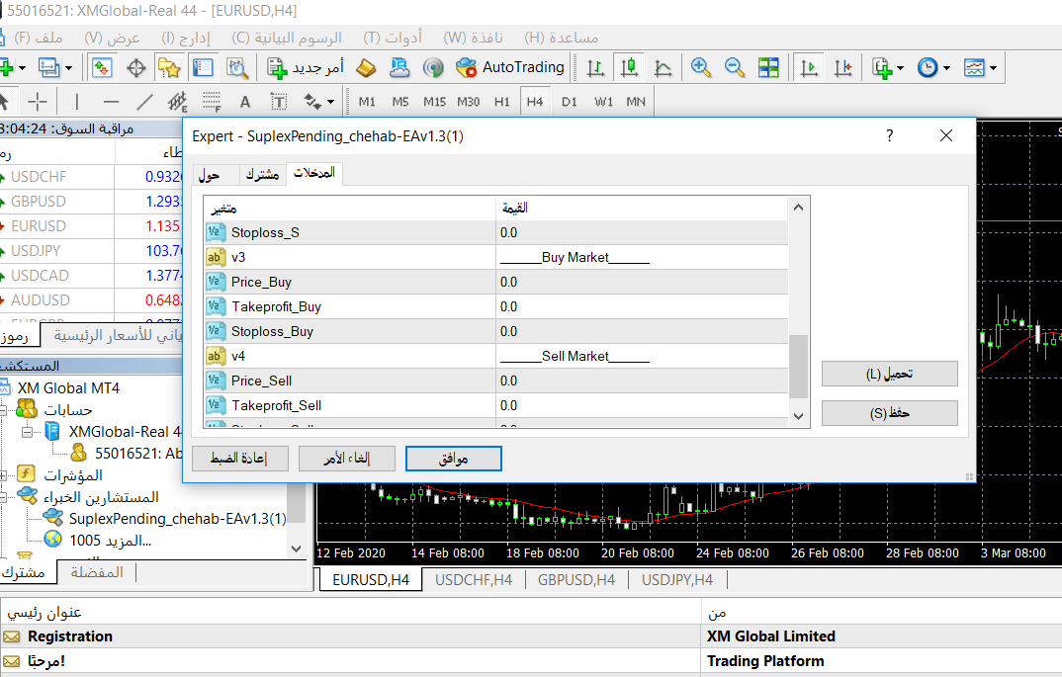Toggle the Navigator panel star-folder icon
This screenshot has width=1062, height=677.
[169, 67]
